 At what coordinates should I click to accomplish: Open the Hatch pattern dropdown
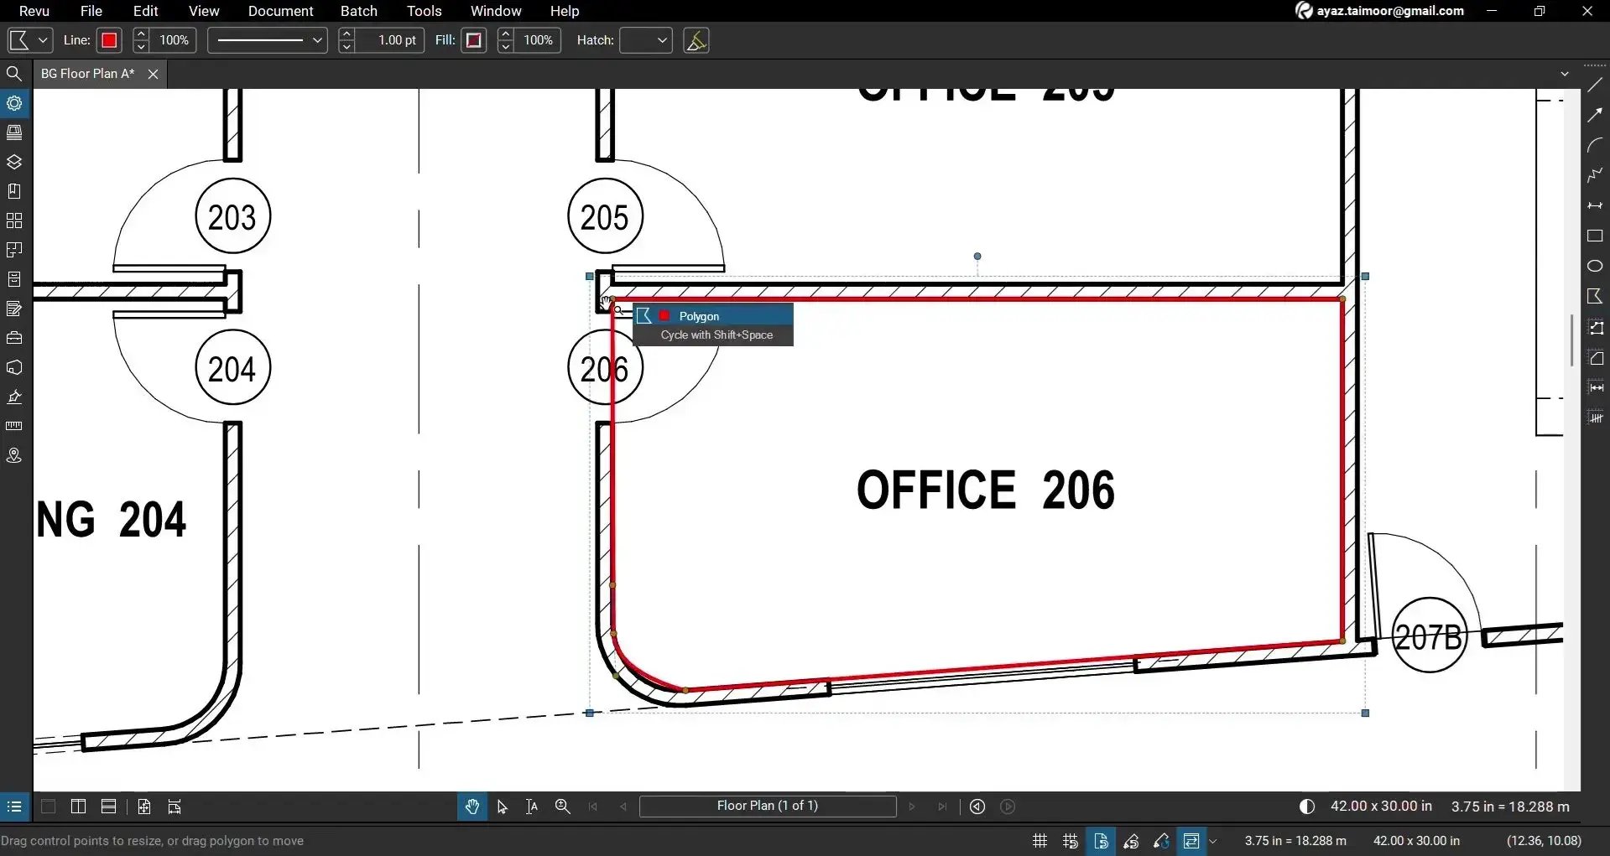click(x=645, y=39)
